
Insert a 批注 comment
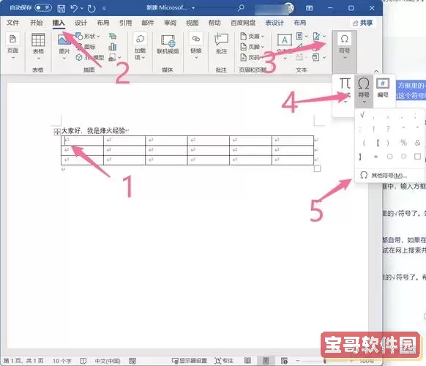point(222,44)
